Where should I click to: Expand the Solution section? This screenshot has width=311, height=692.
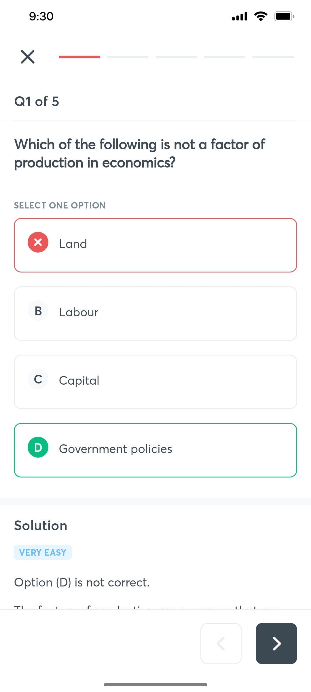tap(40, 525)
